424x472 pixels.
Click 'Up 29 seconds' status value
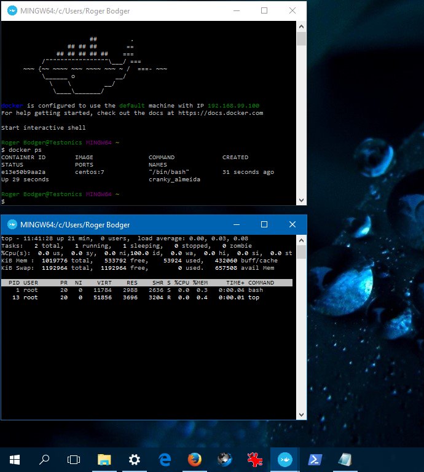pyautogui.click(x=25, y=179)
